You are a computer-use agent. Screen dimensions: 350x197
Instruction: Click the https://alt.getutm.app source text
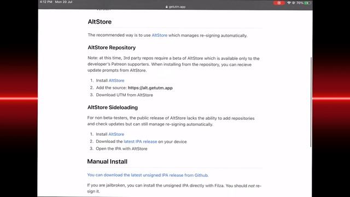pos(150,88)
